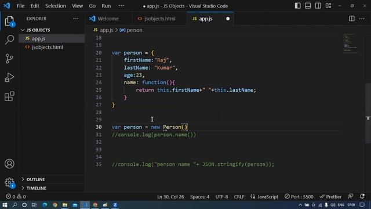
Task: Open jsobjects.html in Explorer tree
Action: click(52, 47)
